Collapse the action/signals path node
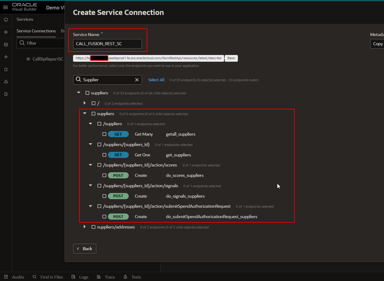384x281 pixels. click(x=90, y=185)
